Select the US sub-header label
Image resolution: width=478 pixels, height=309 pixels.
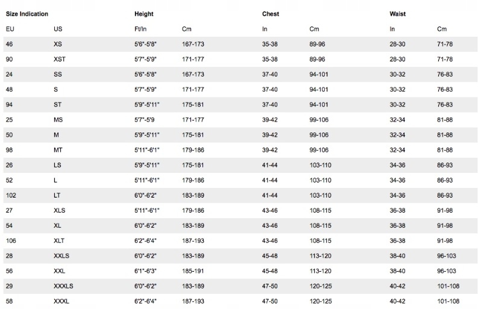click(x=58, y=29)
